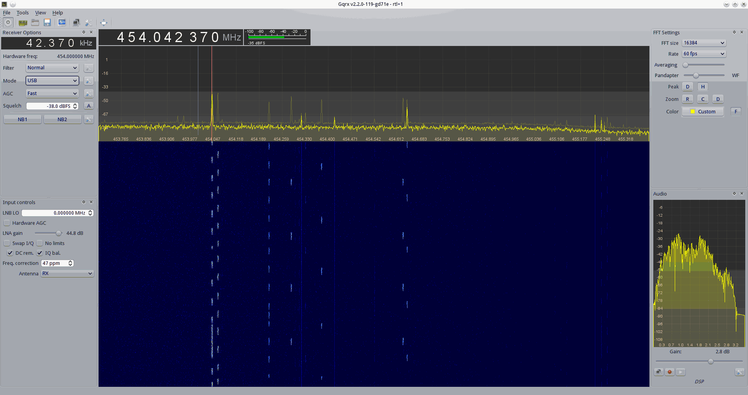Open the I/Q recording tool icon
The image size is (748, 395).
(x=62, y=23)
